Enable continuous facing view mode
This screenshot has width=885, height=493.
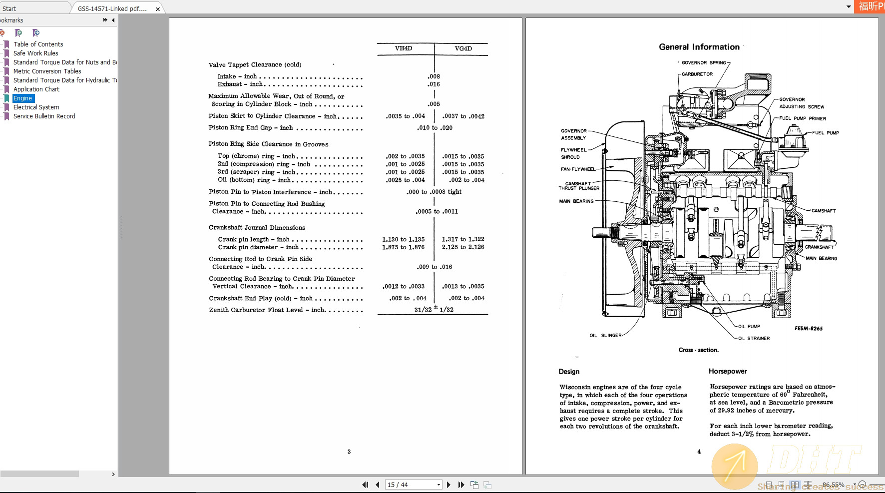808,485
